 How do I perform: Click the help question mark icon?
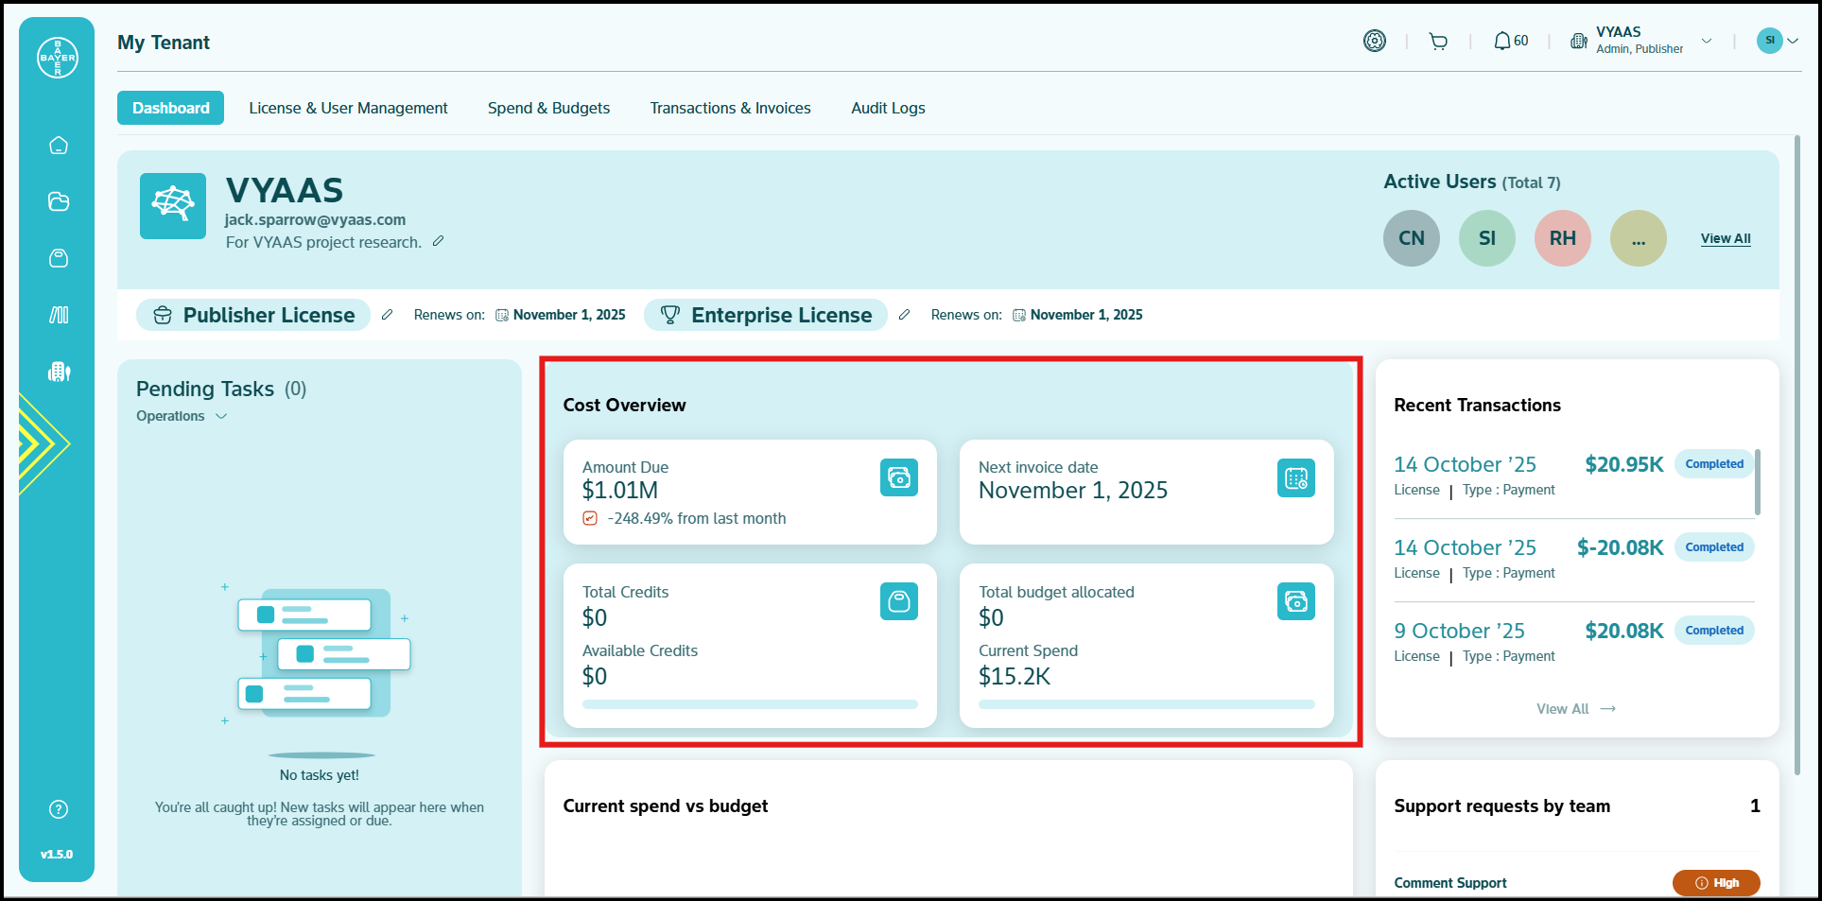[59, 809]
